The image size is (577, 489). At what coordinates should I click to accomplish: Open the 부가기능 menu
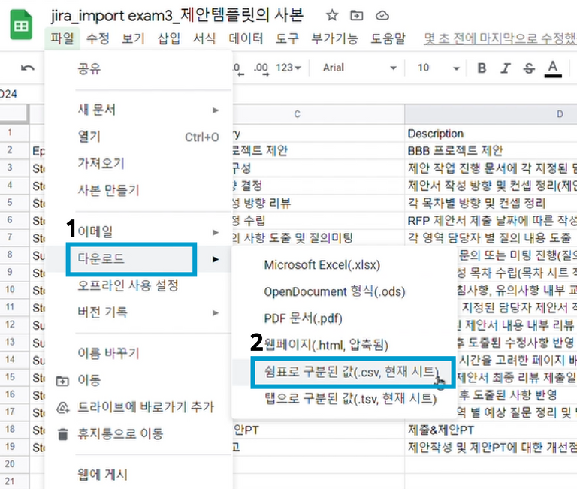pos(334,38)
